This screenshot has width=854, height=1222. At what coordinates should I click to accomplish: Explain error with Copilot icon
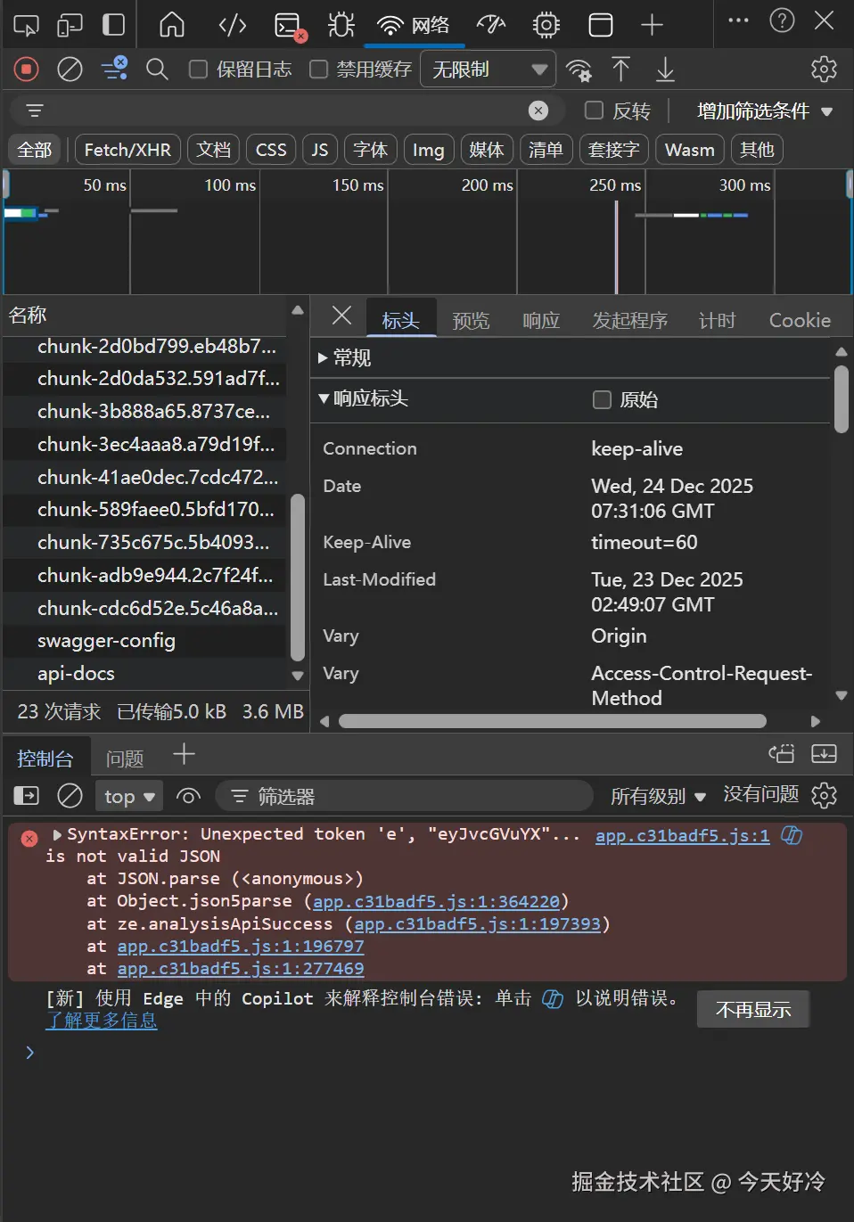[792, 835]
